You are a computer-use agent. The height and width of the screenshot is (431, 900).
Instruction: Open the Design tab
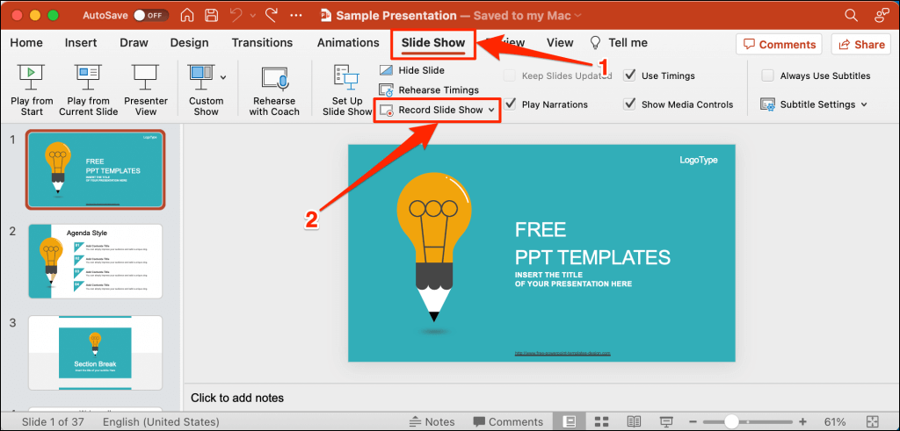190,42
